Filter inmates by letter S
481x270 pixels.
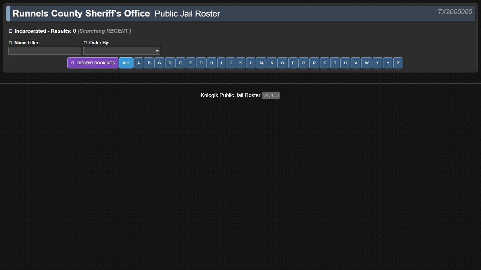(x=324, y=63)
